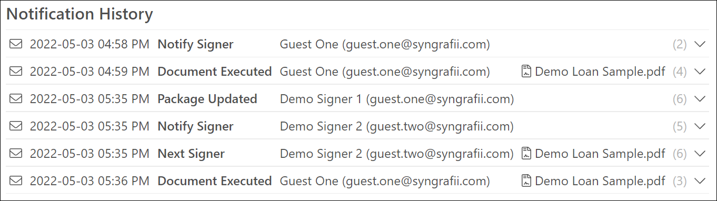Expand the 04:58 PM Notify Signer entry
Image resolution: width=717 pixels, height=201 pixels.
pos(700,45)
